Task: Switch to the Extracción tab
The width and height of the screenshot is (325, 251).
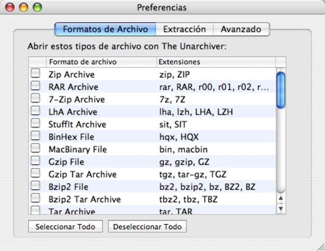Action: point(184,29)
